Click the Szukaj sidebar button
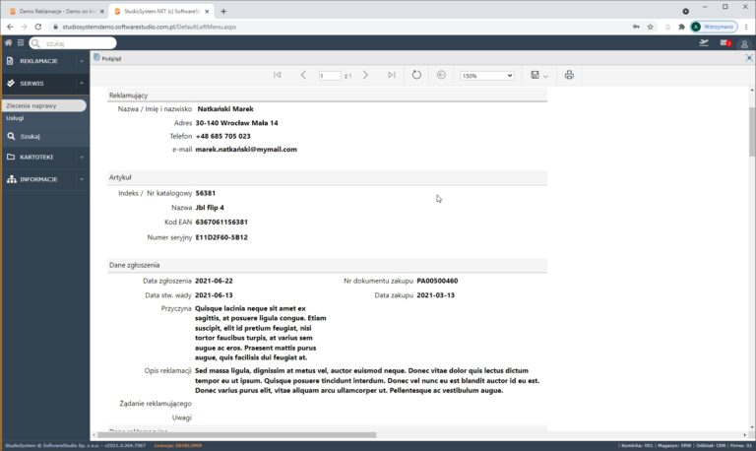The height and width of the screenshot is (451, 756). point(30,137)
